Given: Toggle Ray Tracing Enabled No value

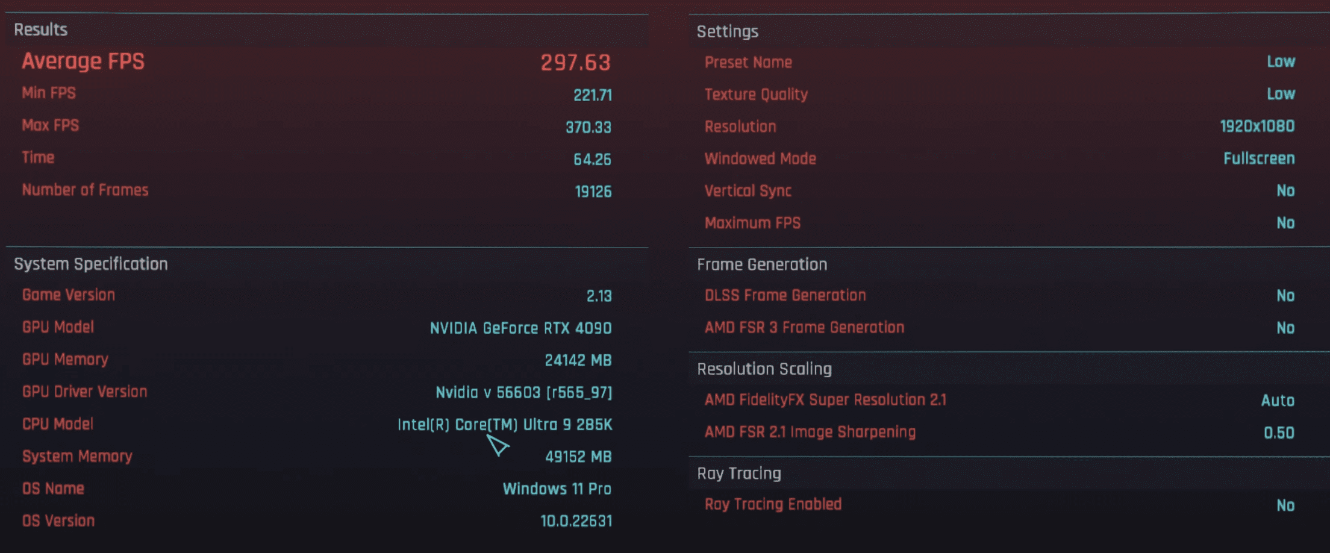Looking at the screenshot, I should (x=1285, y=505).
